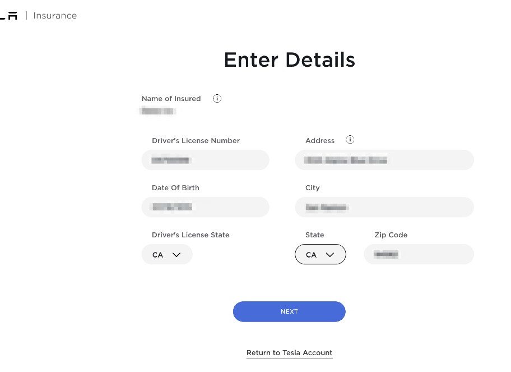Click the Date Of Birth label
This screenshot has width=511, height=372.
[175, 187]
